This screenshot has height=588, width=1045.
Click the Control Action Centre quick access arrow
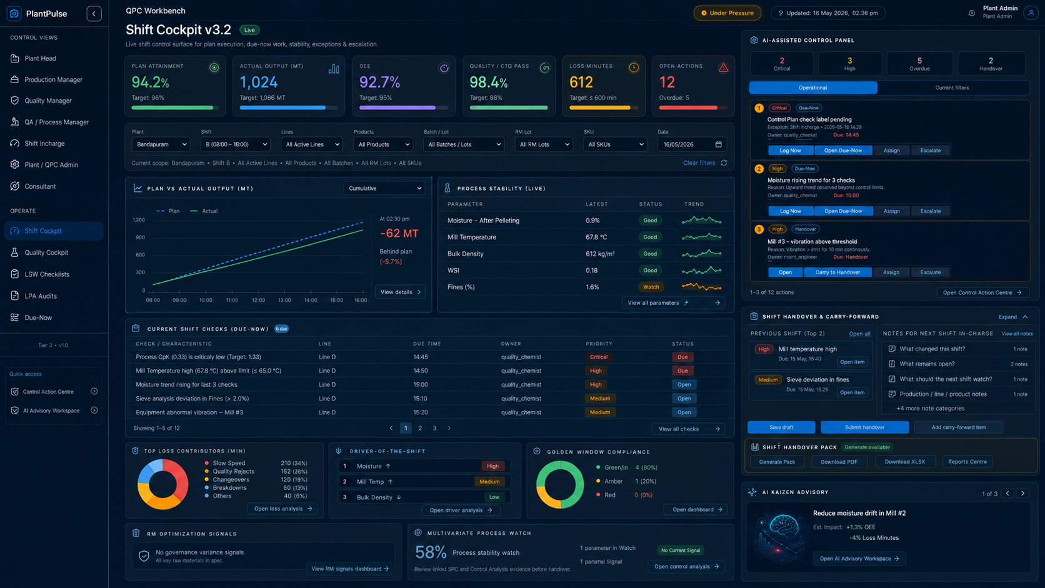94,391
